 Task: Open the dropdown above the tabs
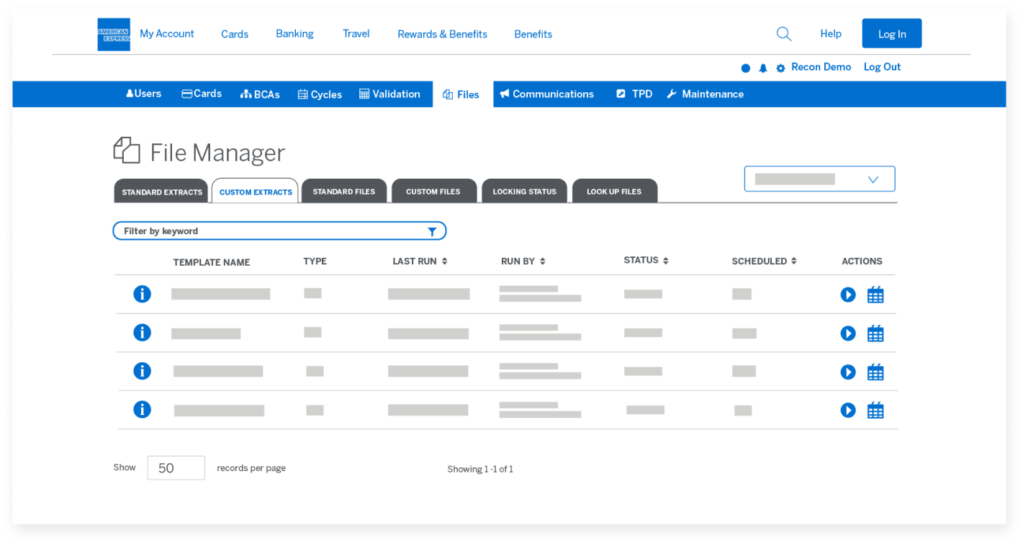[819, 178]
